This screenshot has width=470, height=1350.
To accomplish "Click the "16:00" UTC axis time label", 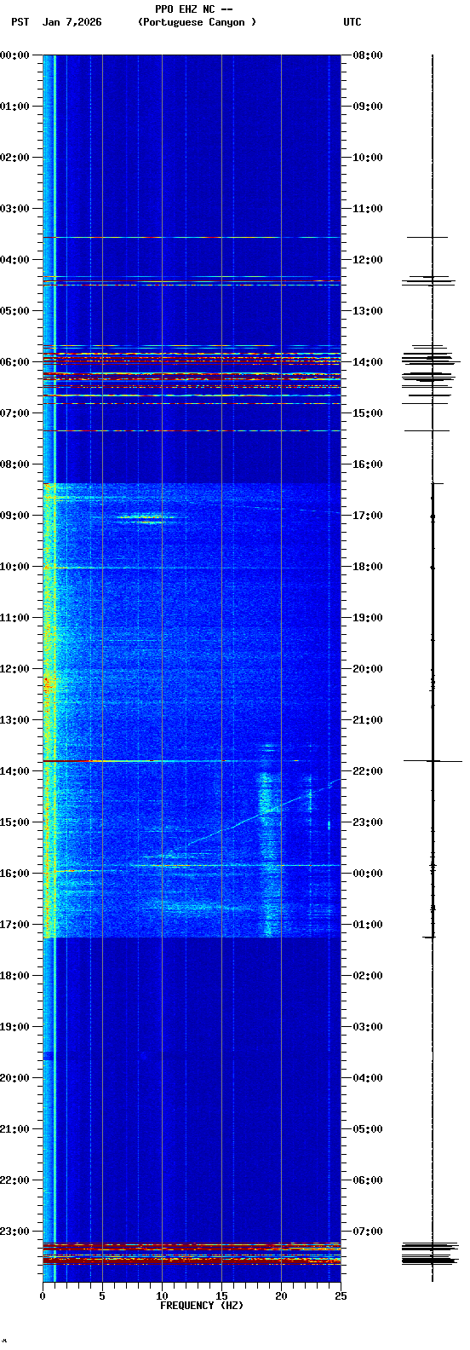I will pyautogui.click(x=368, y=464).
